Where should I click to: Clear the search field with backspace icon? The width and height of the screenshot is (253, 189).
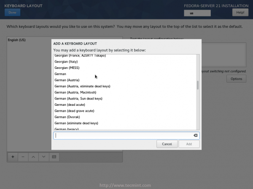[x=195, y=136]
